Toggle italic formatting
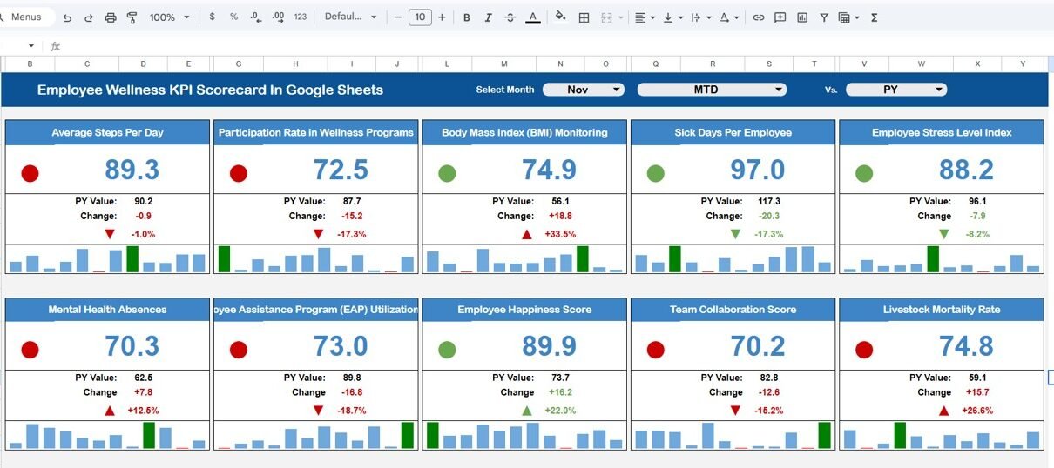 click(x=488, y=17)
